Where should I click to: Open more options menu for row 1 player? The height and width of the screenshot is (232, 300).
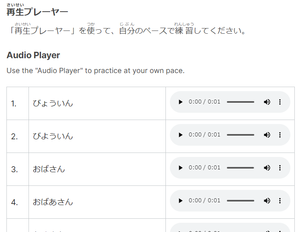click(280, 102)
